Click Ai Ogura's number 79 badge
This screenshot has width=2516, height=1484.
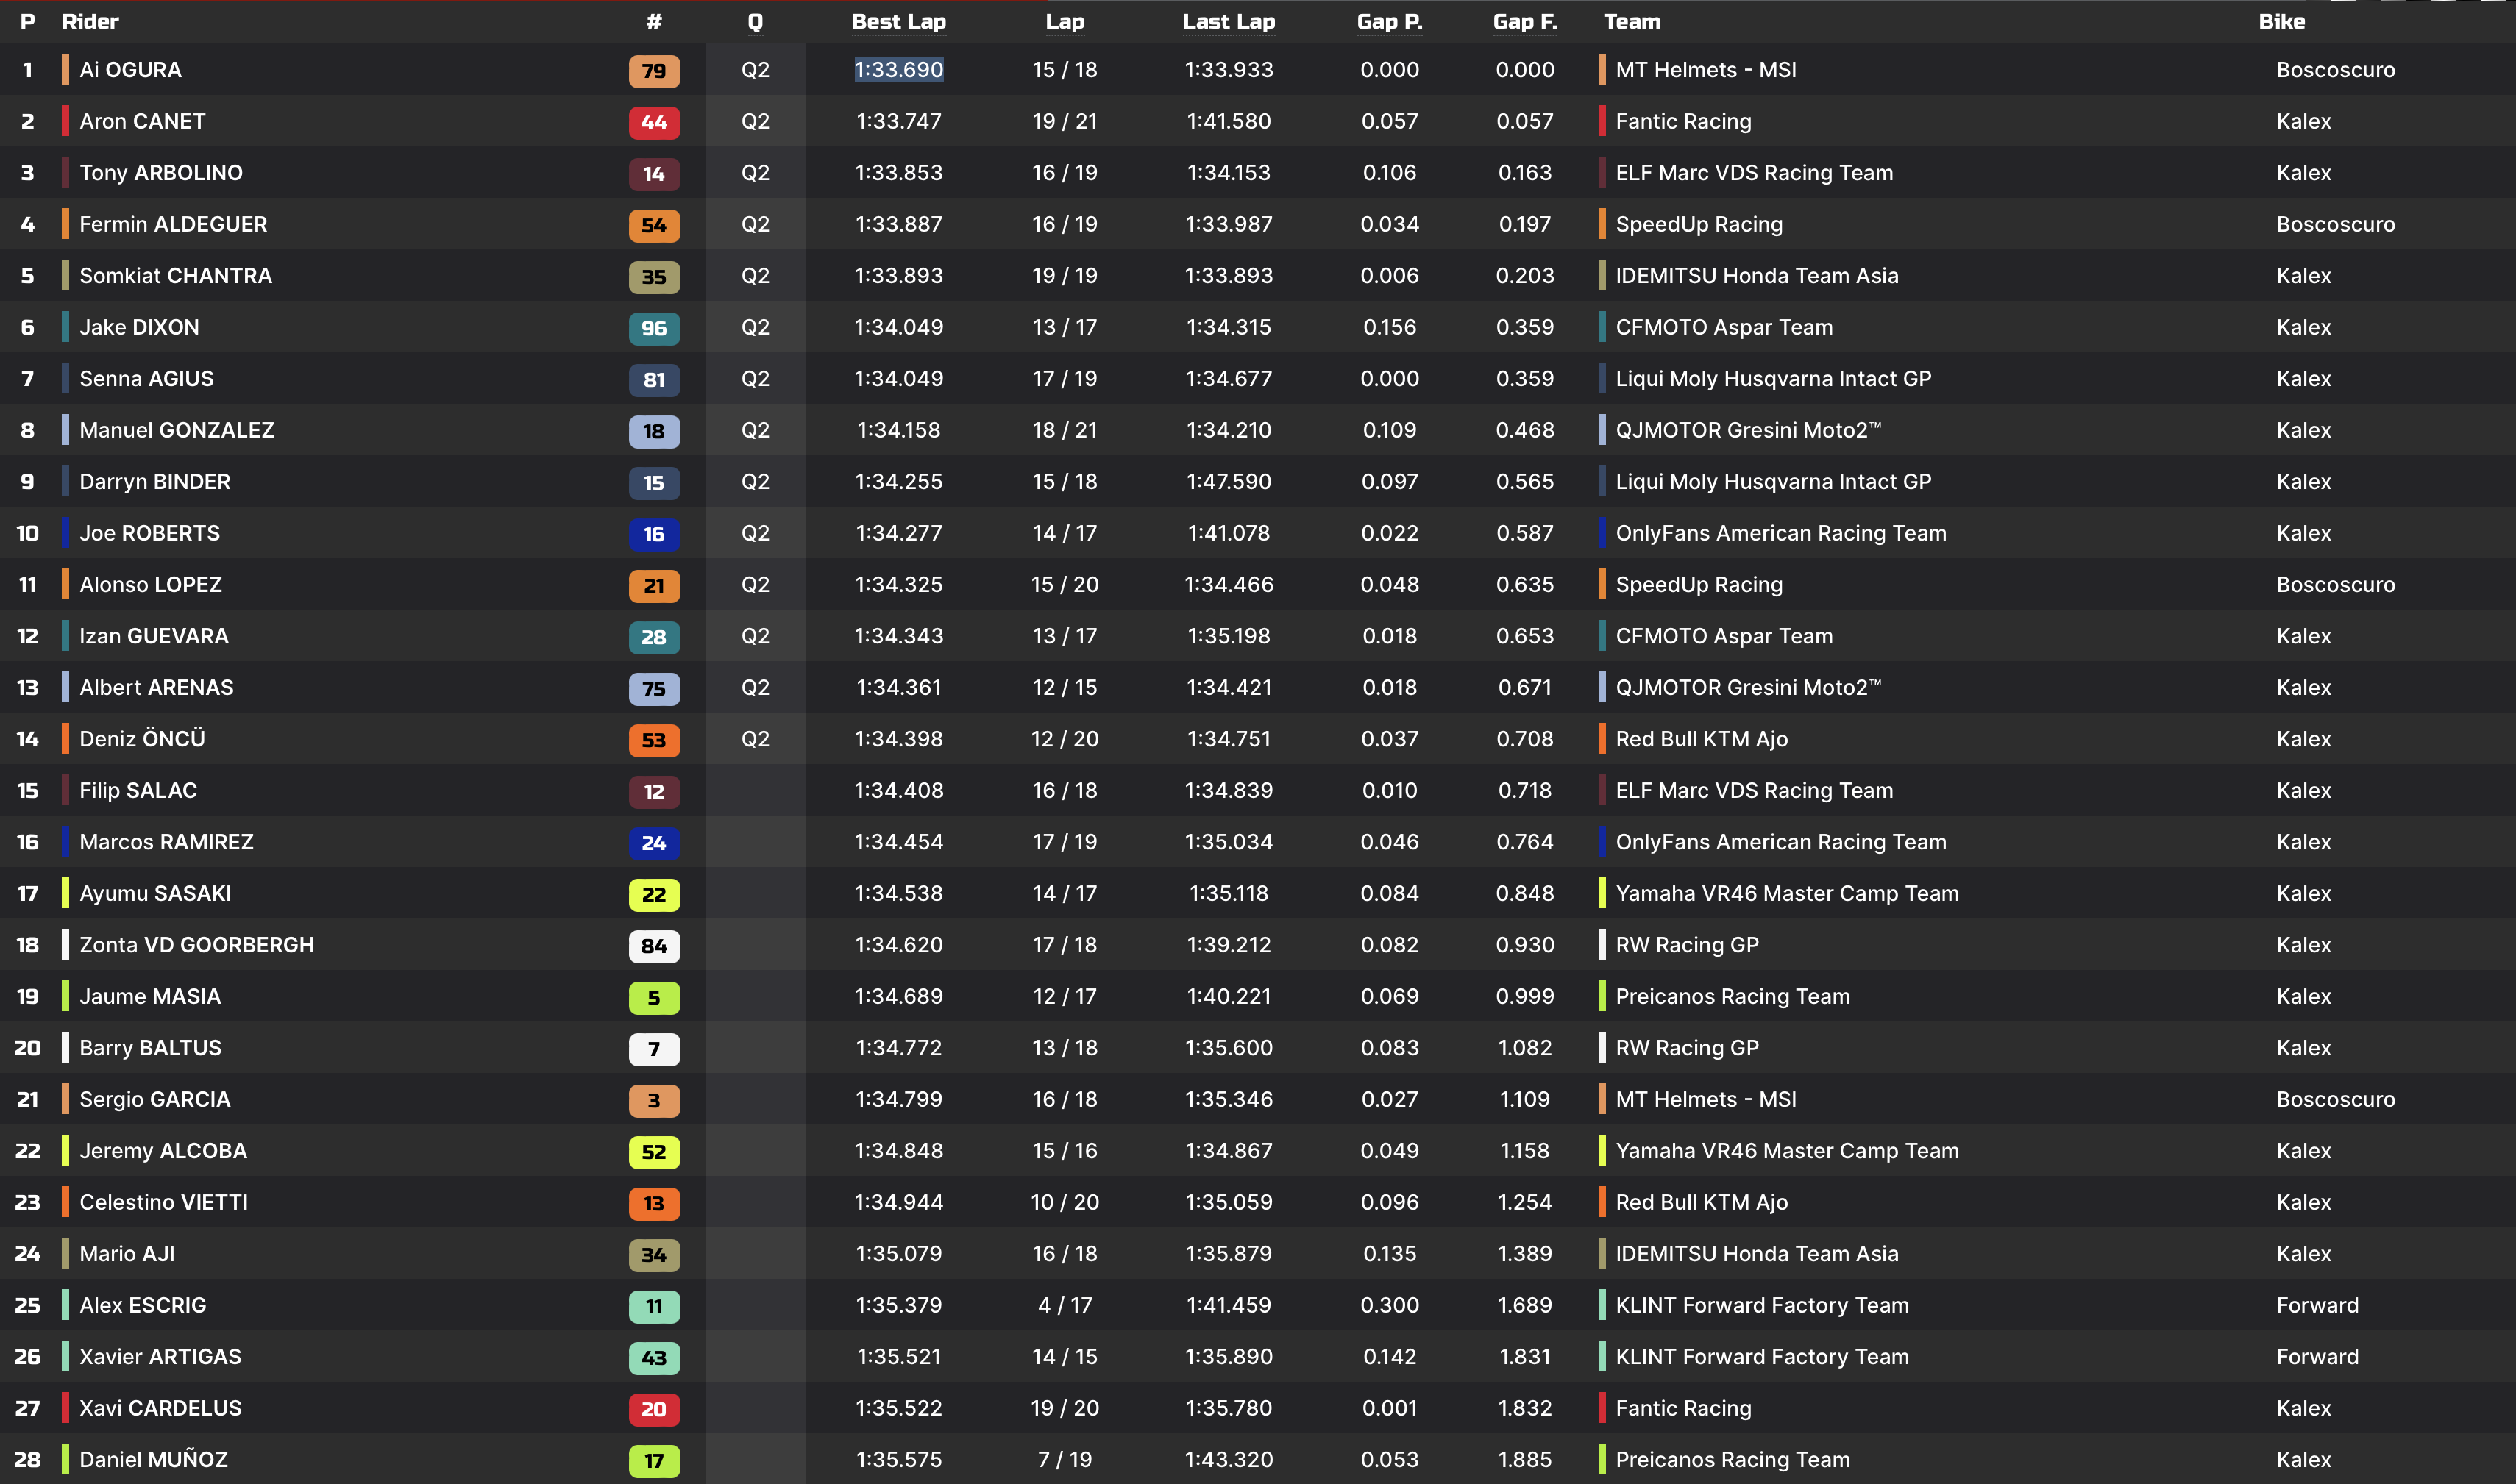coord(653,71)
